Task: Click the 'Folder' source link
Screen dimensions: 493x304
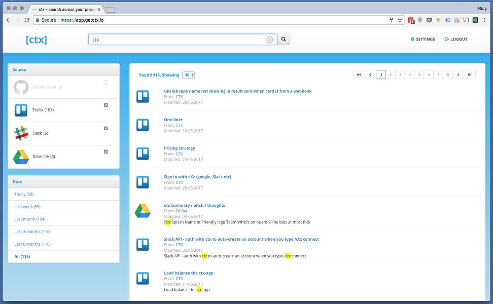Action: [182, 211]
